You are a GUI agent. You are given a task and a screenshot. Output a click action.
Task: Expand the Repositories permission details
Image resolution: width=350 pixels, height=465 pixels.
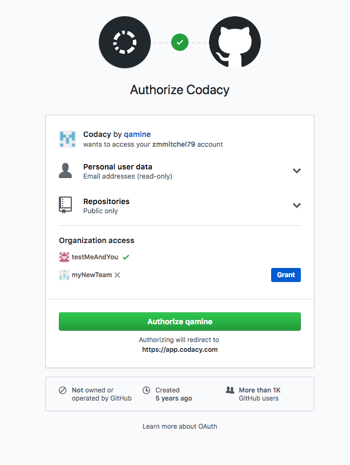click(x=297, y=206)
